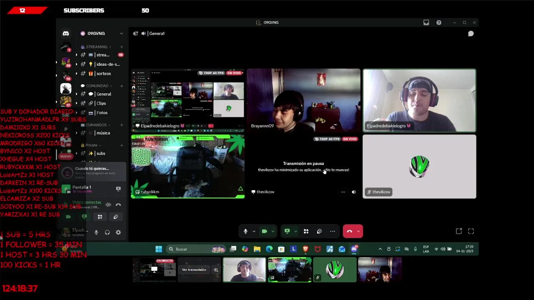Select Brayannn09 video tile
Image resolution: width=534 pixels, height=300 pixels.
coord(303,100)
